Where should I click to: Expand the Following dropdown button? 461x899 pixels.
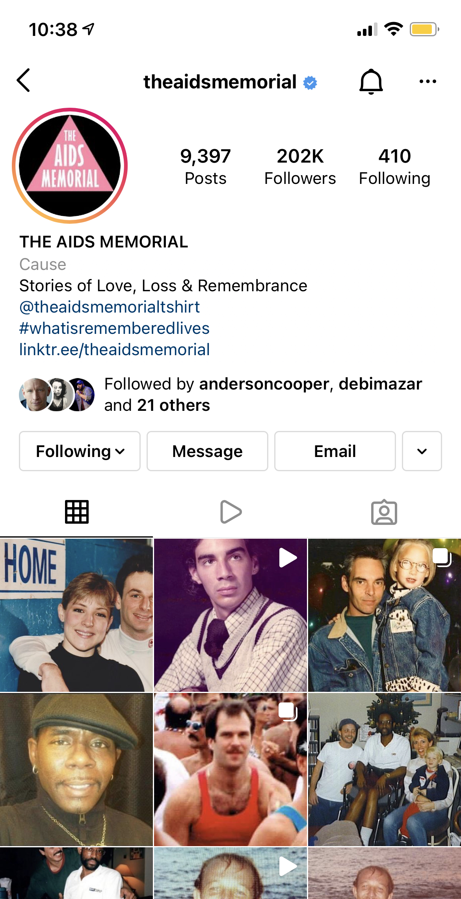(x=80, y=451)
